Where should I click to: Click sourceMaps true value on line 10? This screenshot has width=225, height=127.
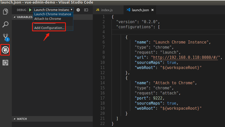tap(172, 63)
